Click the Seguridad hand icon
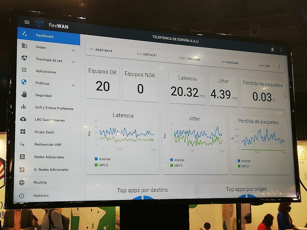Screen dimensions: 307x230 pos(24,95)
